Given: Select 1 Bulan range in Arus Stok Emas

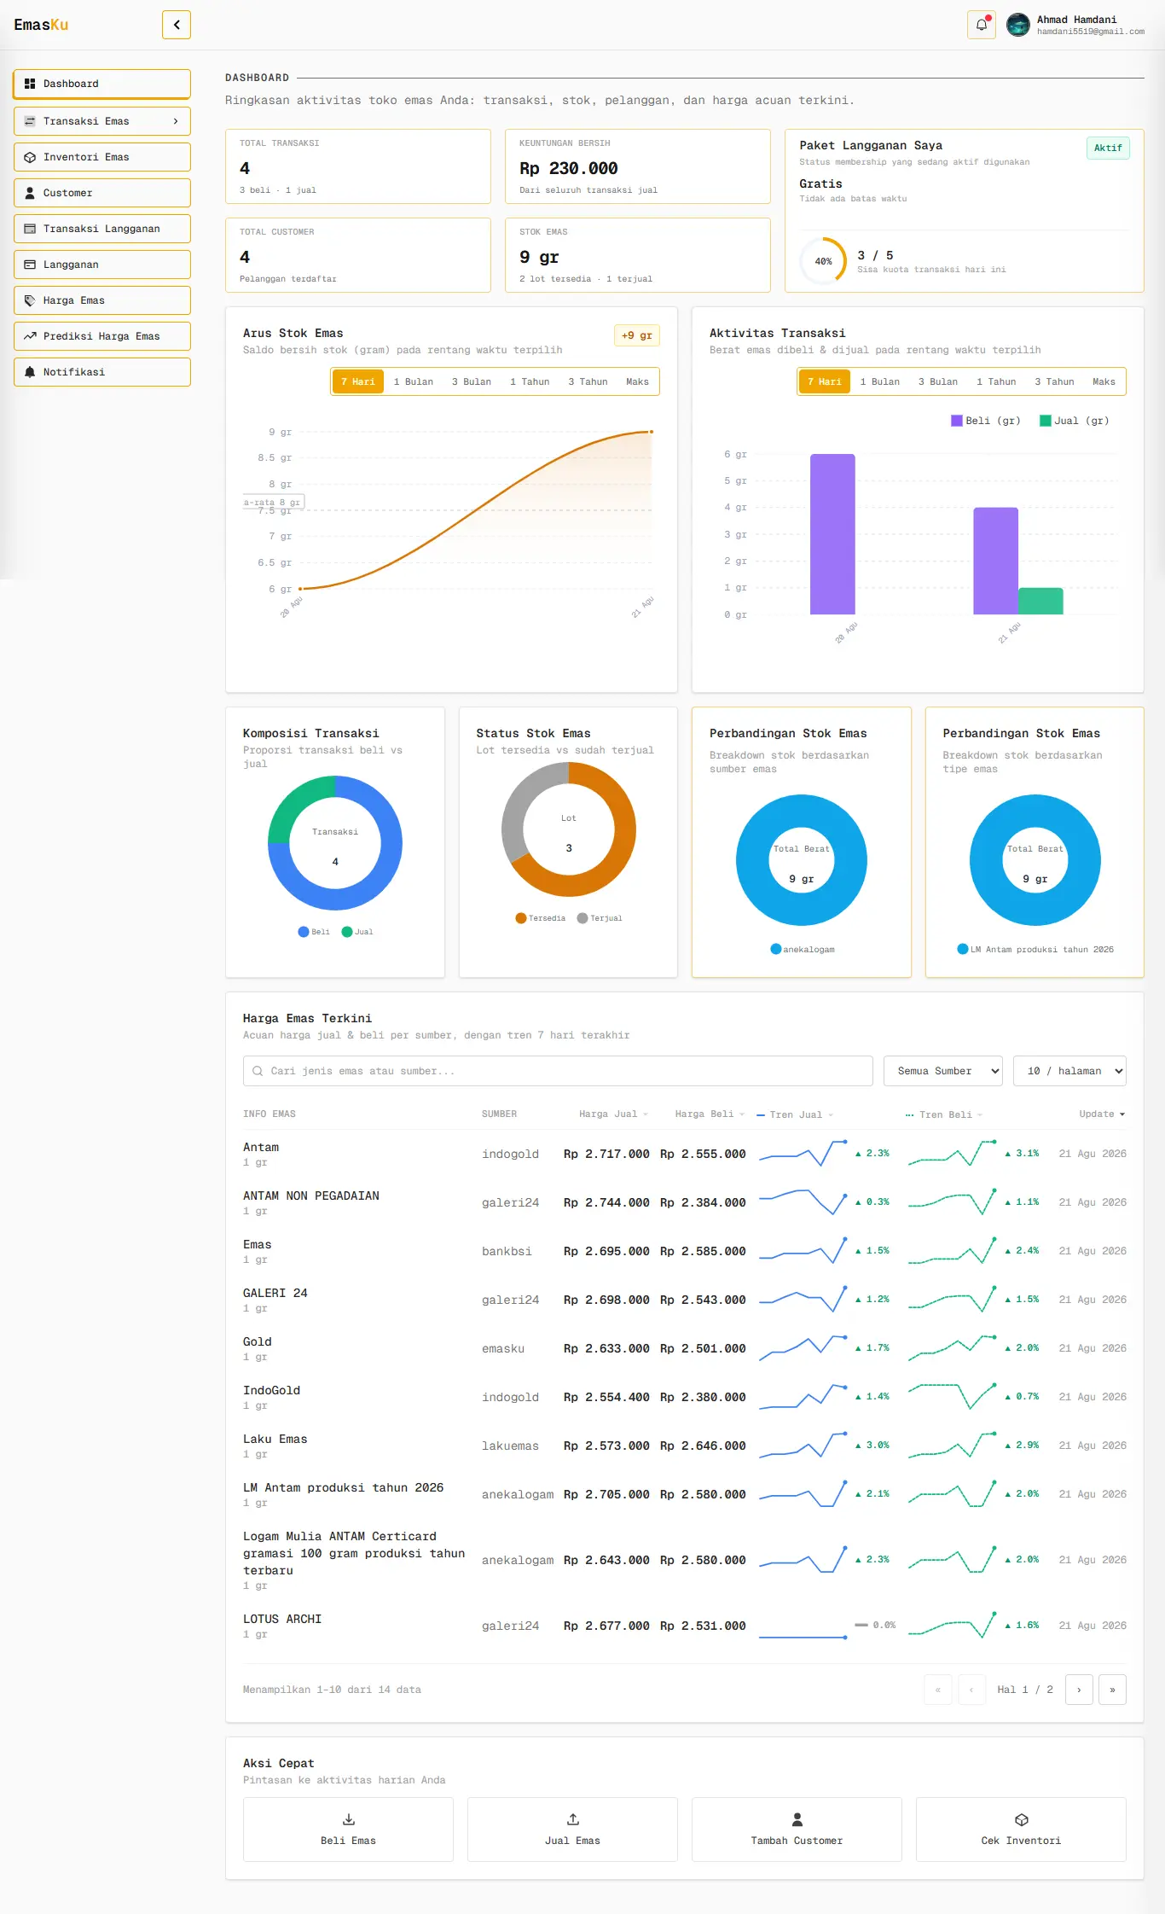Looking at the screenshot, I should [414, 381].
